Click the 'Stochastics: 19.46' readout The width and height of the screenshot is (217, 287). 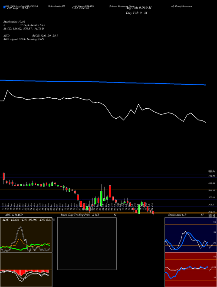14,22
